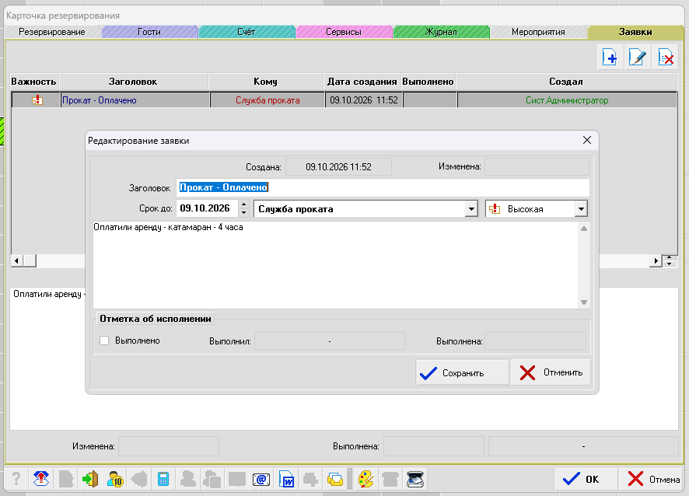
Task: Click the scanner icon in bottom toolbar
Action: tap(414, 479)
